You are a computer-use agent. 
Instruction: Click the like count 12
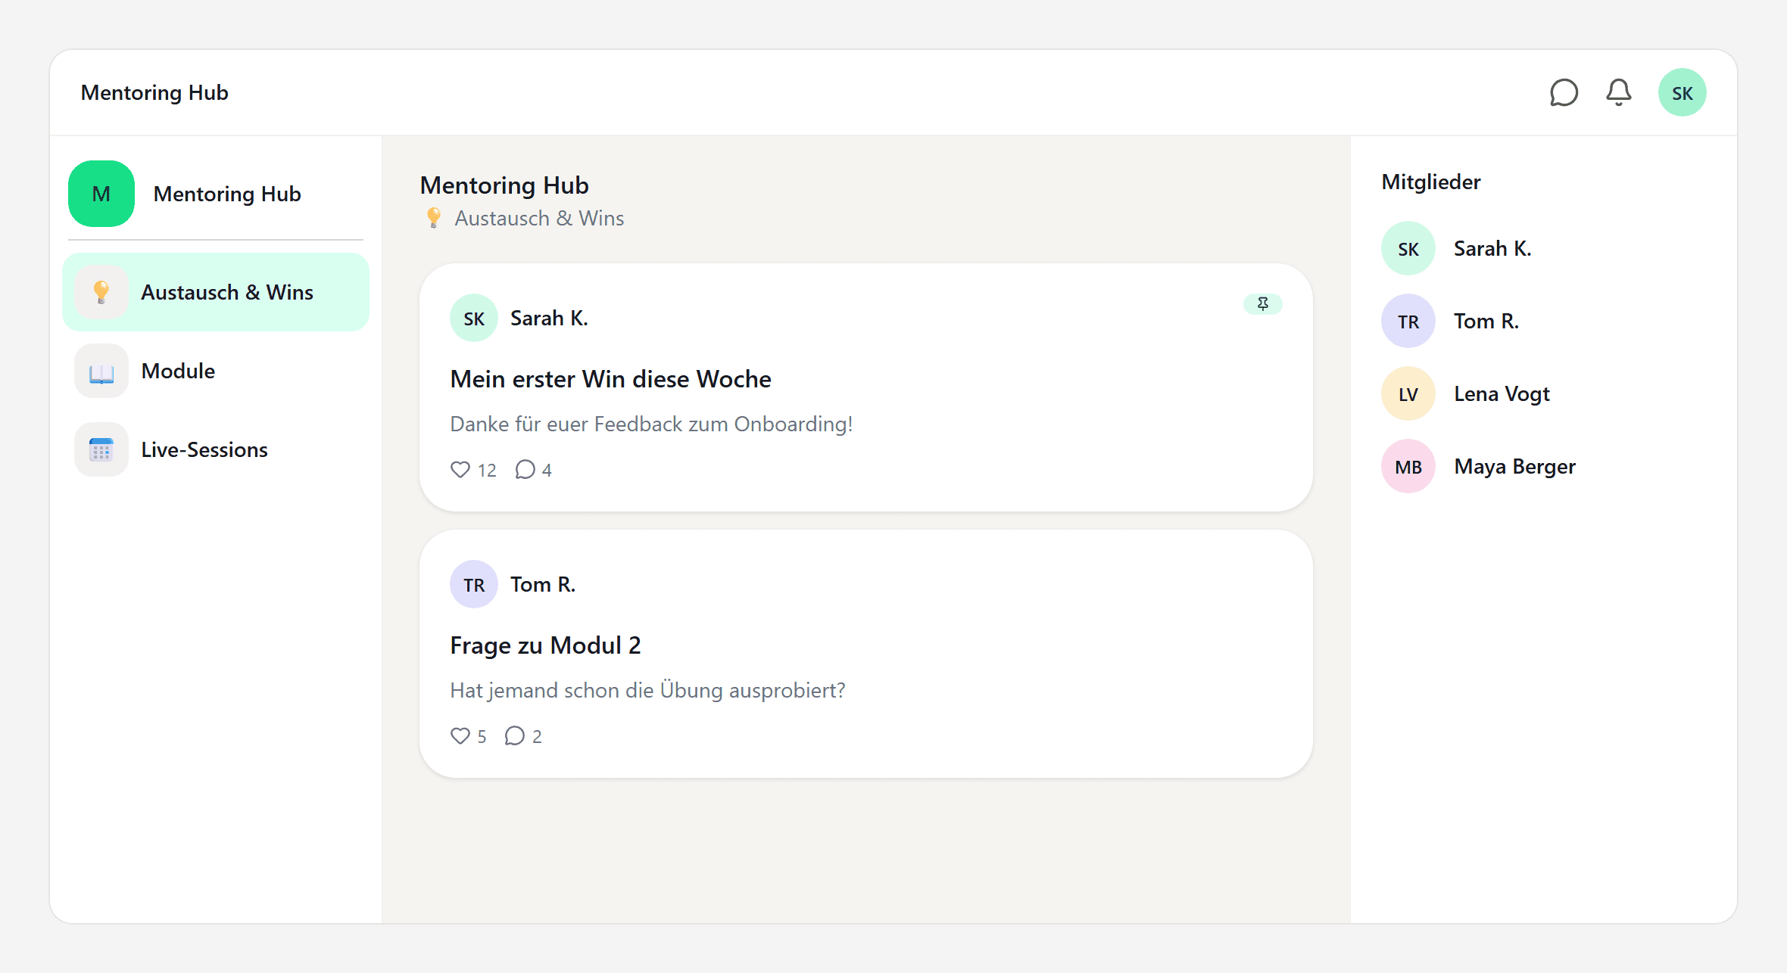coord(487,471)
